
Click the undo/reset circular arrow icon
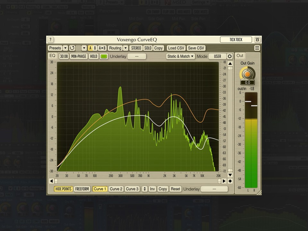coord(72,48)
